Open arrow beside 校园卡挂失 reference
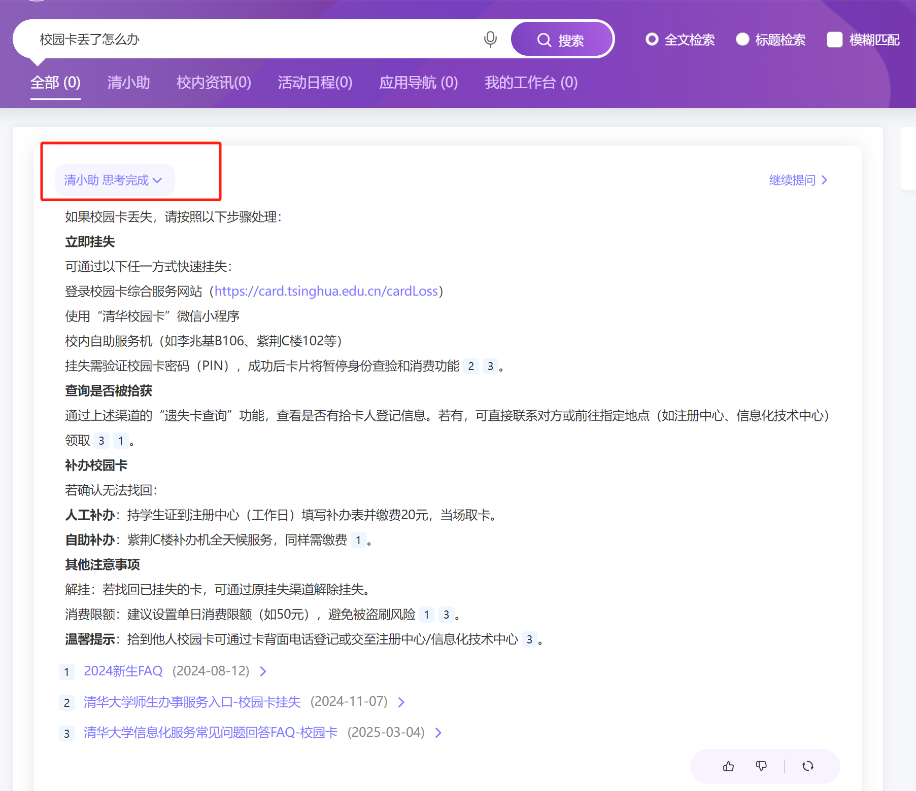Image resolution: width=916 pixels, height=791 pixels. pos(401,702)
